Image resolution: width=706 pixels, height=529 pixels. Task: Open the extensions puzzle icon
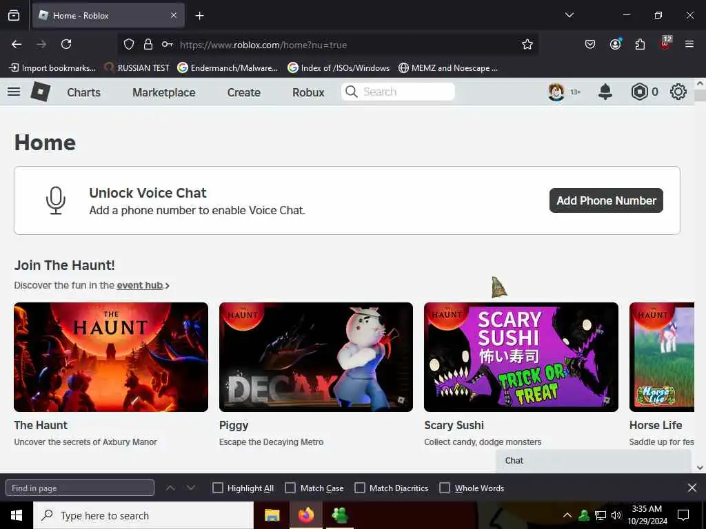(640, 44)
